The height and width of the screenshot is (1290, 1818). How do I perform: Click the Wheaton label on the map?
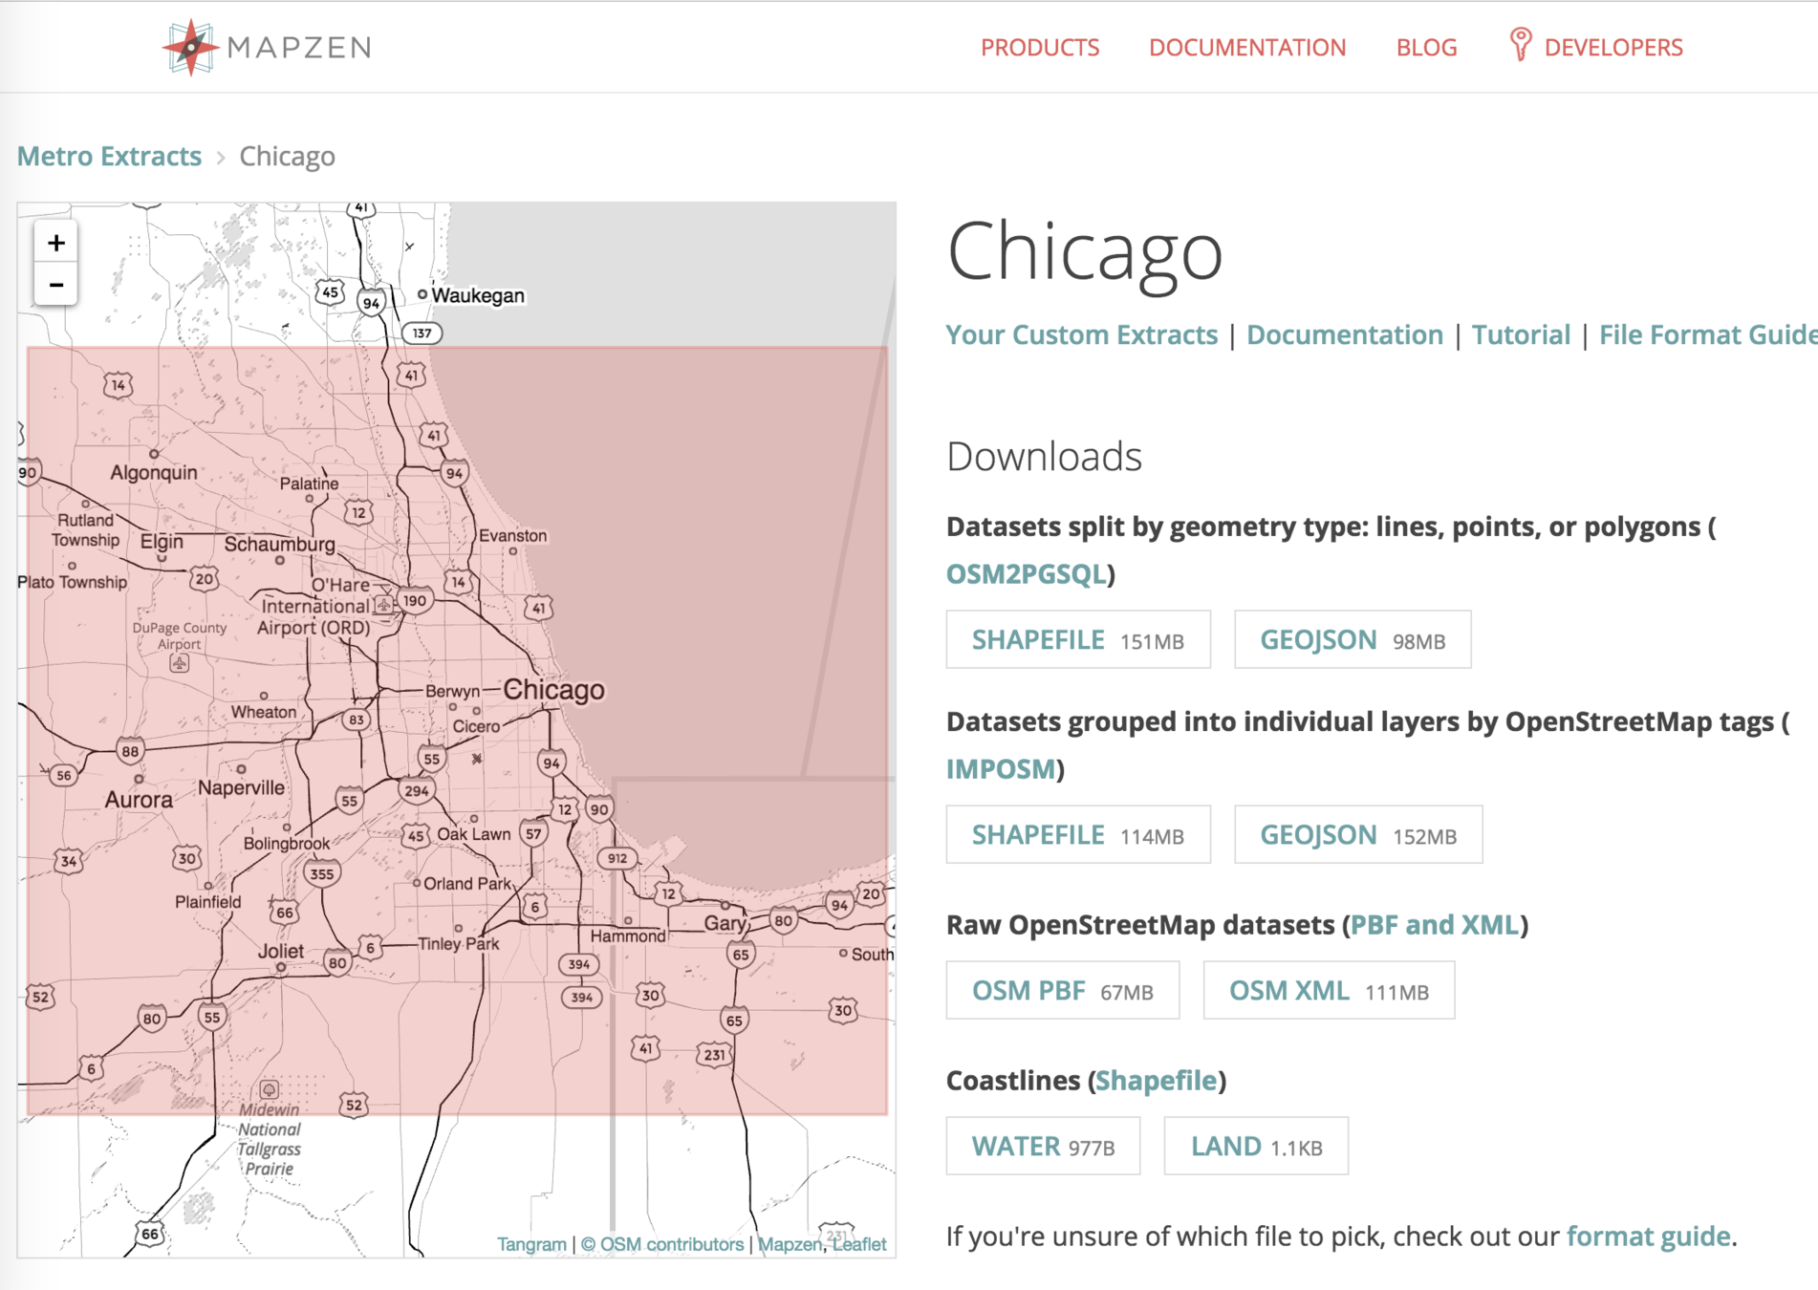[x=264, y=712]
